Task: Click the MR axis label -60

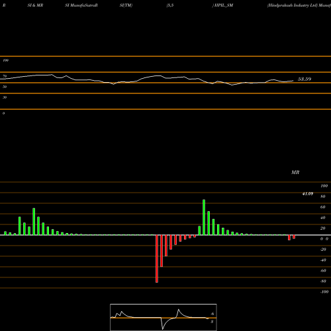Action: 323,271
